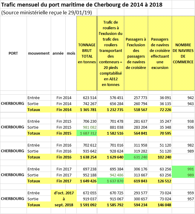Select total cell 518 567
The height and width of the screenshot is (214, 195).
[136, 110]
